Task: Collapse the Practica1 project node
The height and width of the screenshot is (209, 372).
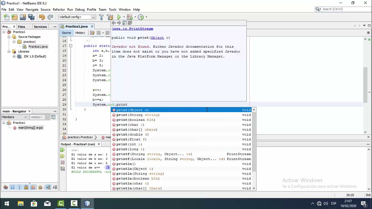Action: tap(4, 32)
